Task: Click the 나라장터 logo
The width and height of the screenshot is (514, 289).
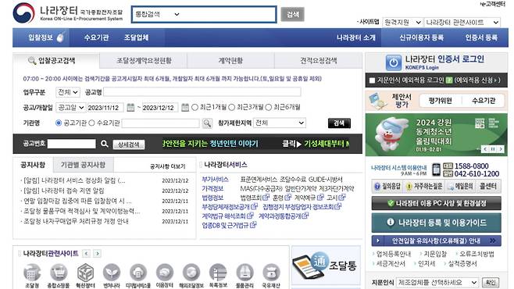Action: 68,12
